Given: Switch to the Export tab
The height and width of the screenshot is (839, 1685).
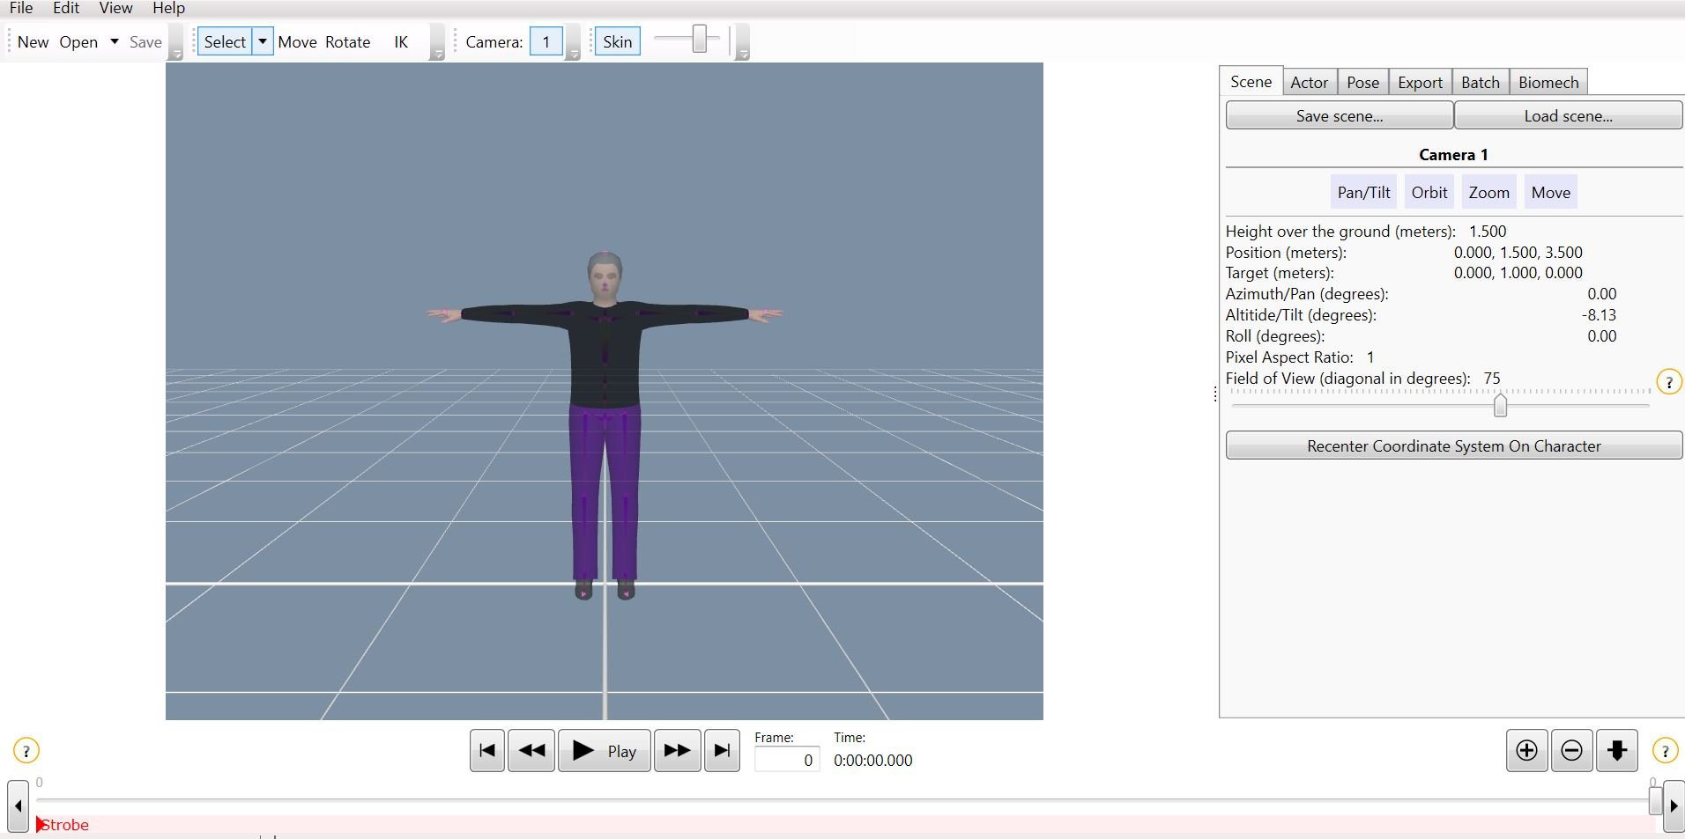Looking at the screenshot, I should pos(1420,83).
